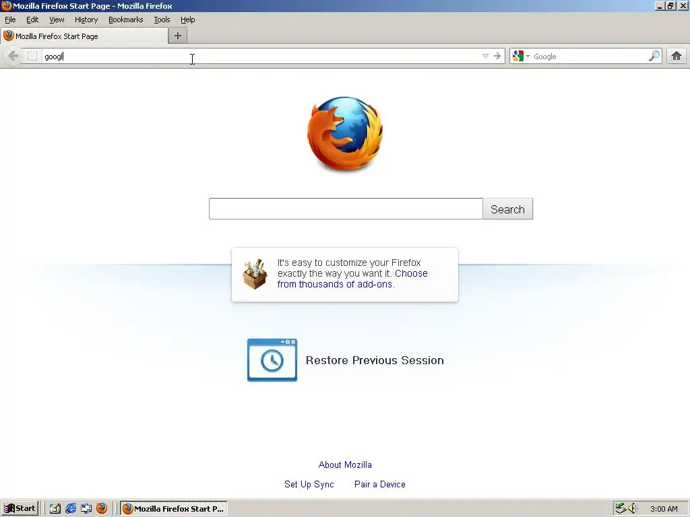Select the Mozilla Firefox Start Page tab
Viewport: 690px width, 517px height.
coord(84,36)
